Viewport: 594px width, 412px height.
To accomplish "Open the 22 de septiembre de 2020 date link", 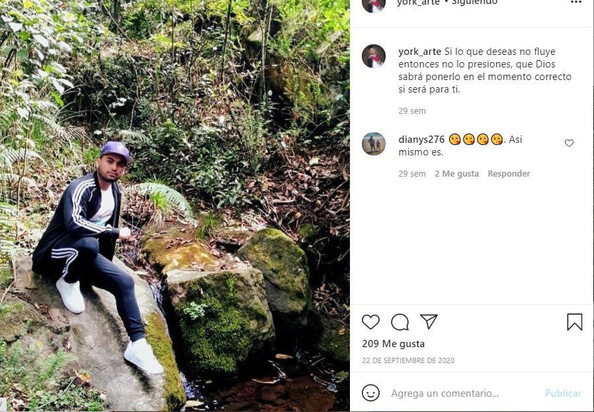I will (408, 361).
